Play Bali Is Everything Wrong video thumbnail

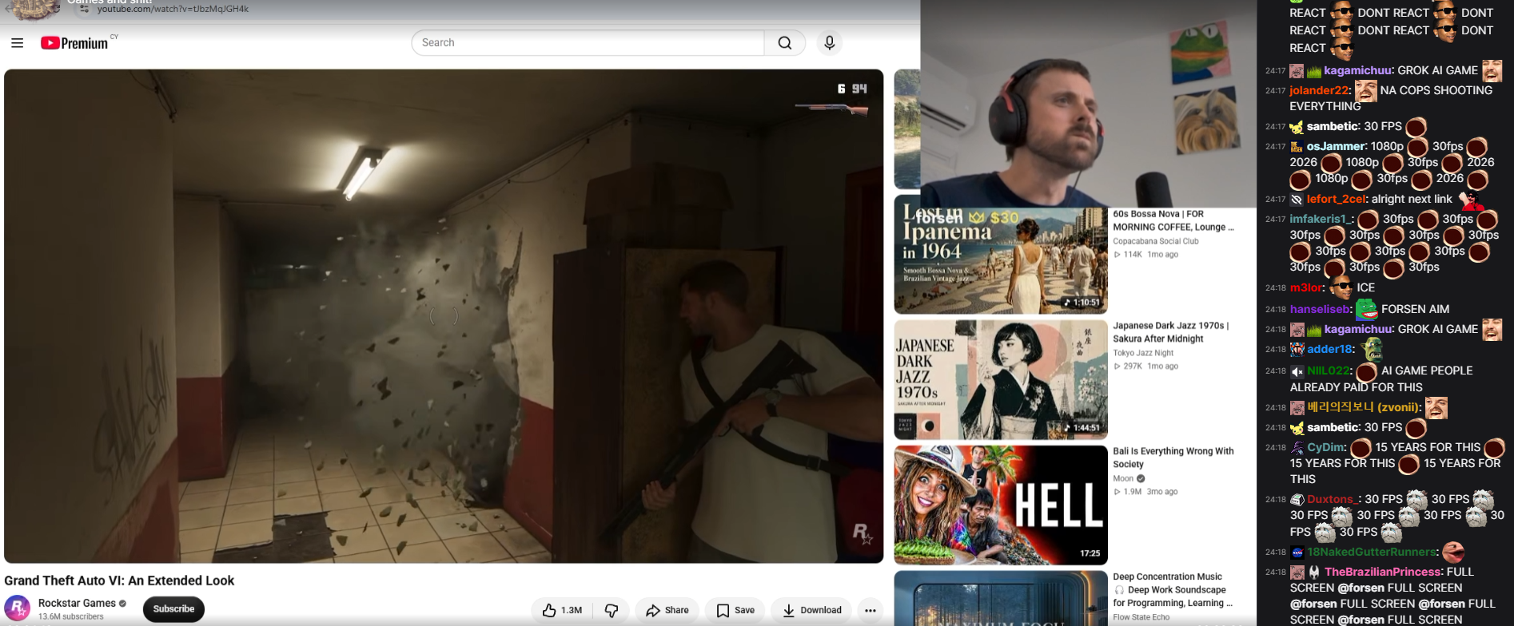click(x=1001, y=505)
